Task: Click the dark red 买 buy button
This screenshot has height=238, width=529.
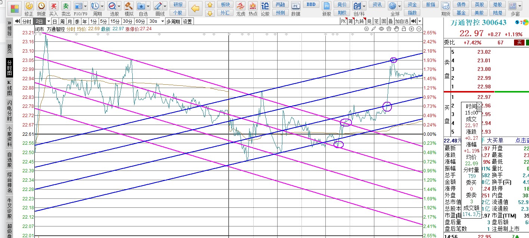Action: [x=519, y=43]
